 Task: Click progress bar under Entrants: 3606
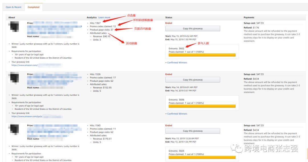tap(202, 106)
